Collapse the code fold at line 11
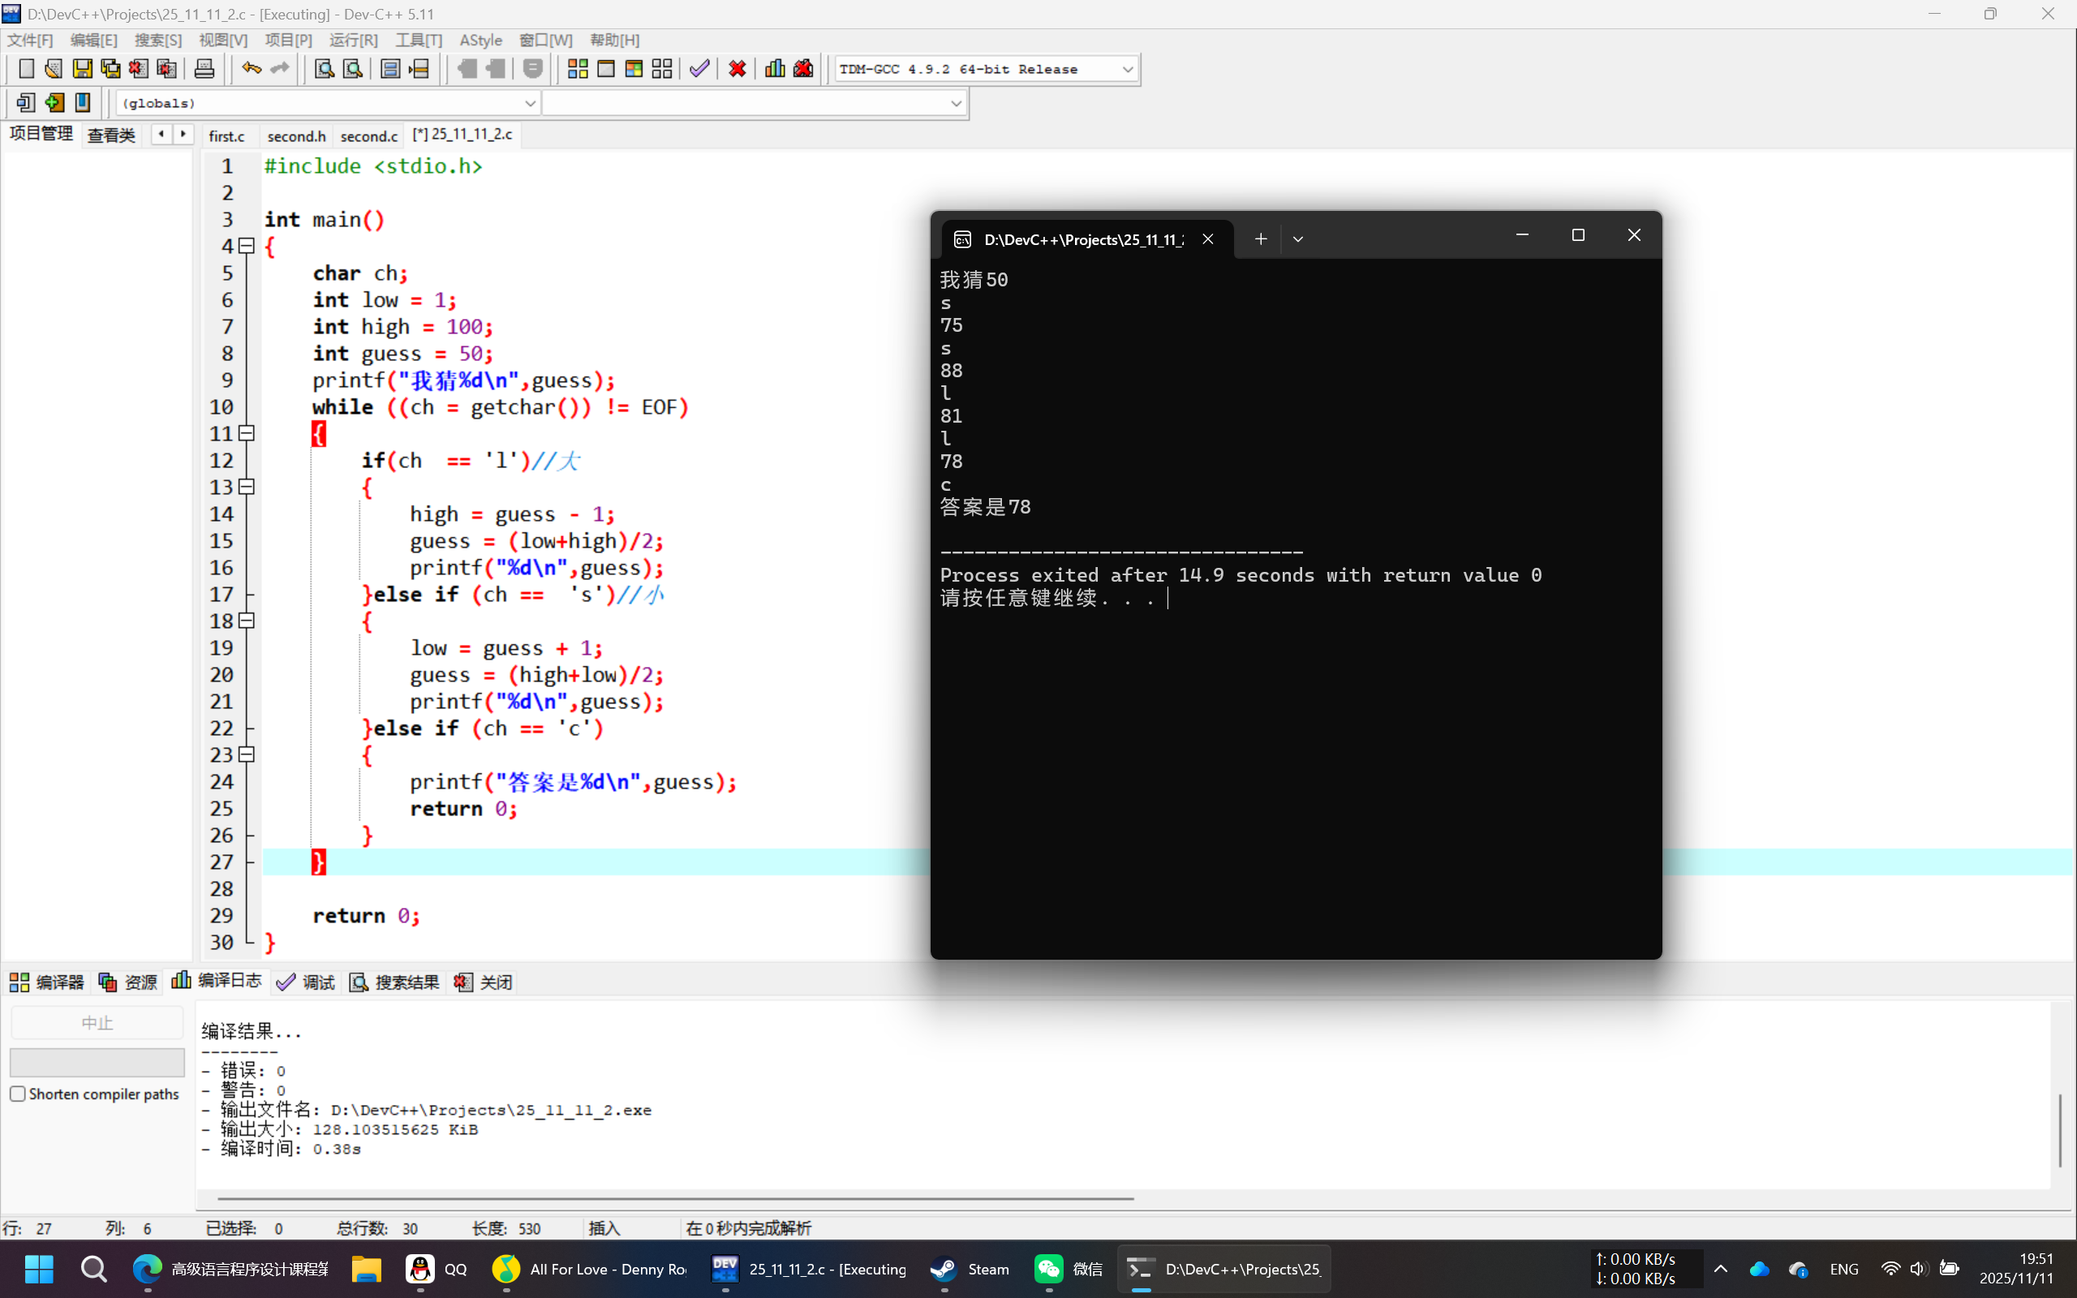This screenshot has width=2077, height=1298. [x=247, y=433]
